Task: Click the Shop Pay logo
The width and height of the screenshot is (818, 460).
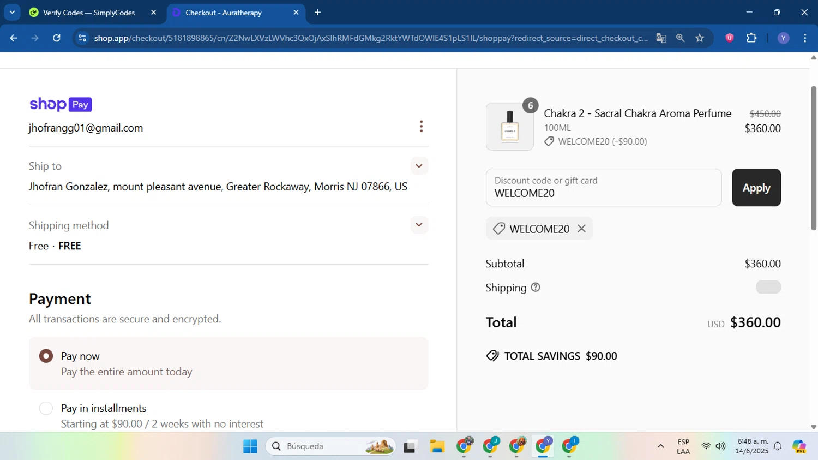Action: tap(61, 104)
